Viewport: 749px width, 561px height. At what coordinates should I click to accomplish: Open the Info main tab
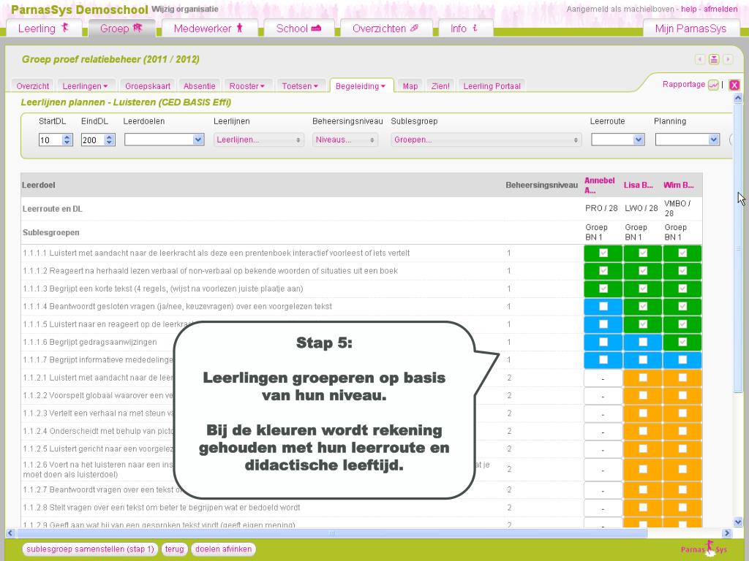465,28
